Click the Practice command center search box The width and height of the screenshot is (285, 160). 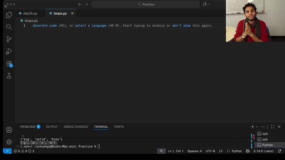coord(146,4)
